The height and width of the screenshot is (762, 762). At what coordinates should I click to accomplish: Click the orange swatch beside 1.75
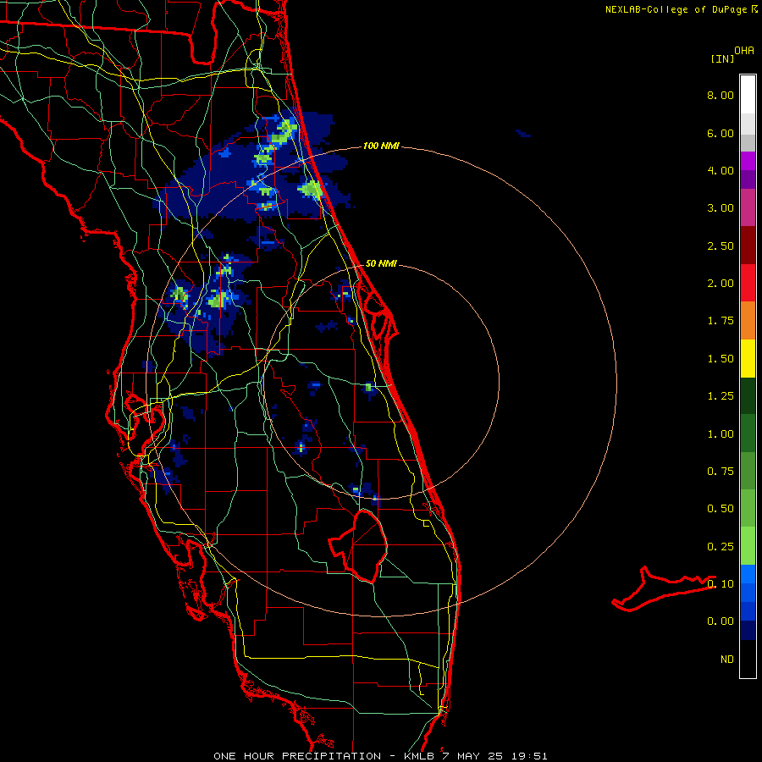coord(748,320)
